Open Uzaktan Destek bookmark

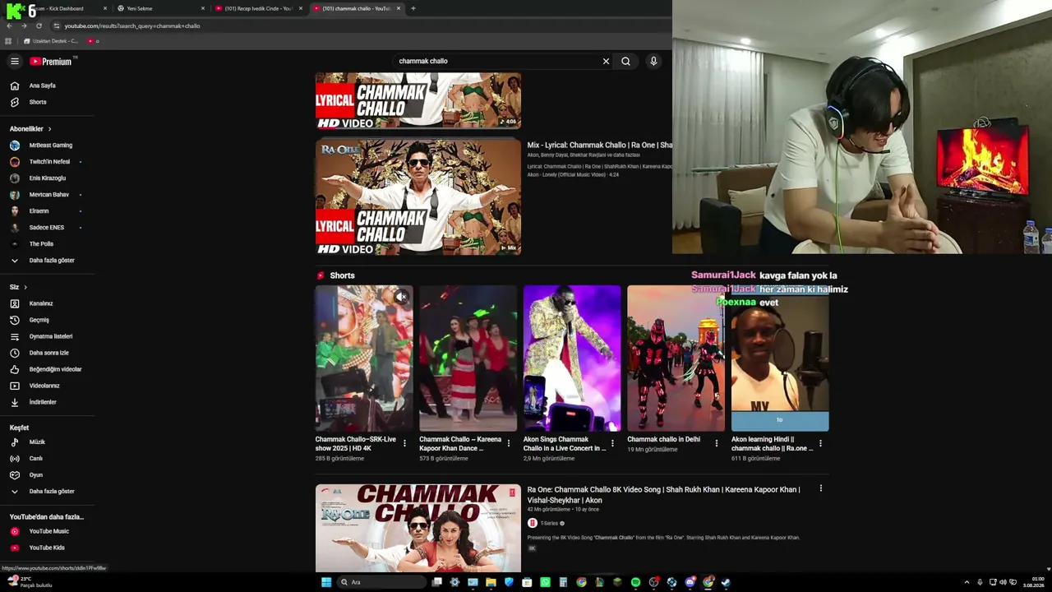click(51, 41)
